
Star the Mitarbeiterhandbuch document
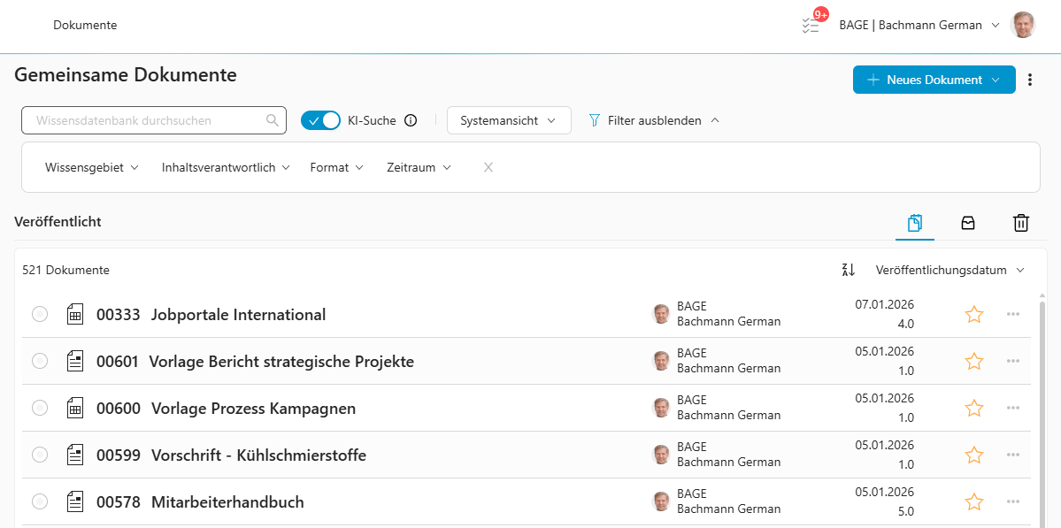click(973, 502)
